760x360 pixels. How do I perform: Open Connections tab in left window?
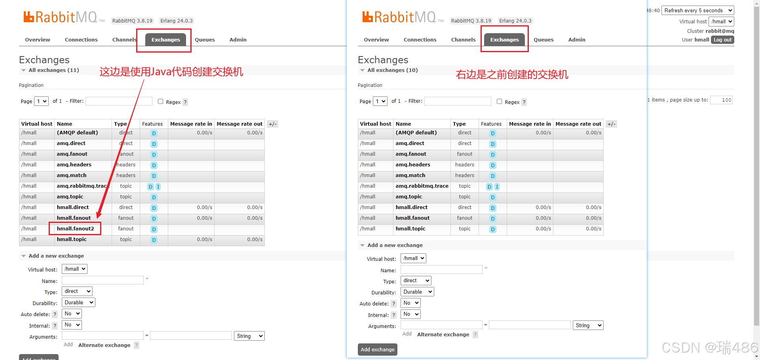tap(81, 40)
